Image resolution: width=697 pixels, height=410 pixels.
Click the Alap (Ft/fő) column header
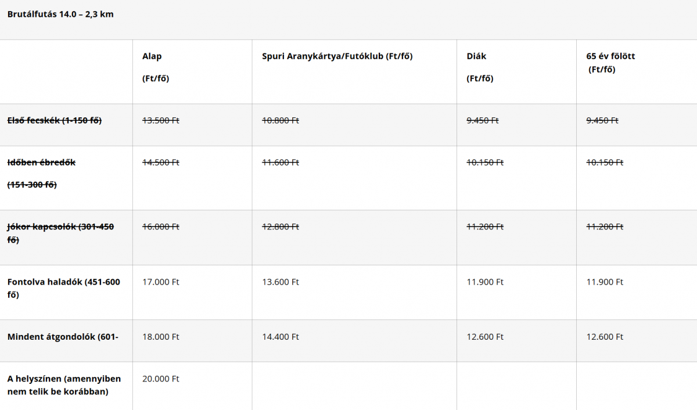pyautogui.click(x=155, y=67)
